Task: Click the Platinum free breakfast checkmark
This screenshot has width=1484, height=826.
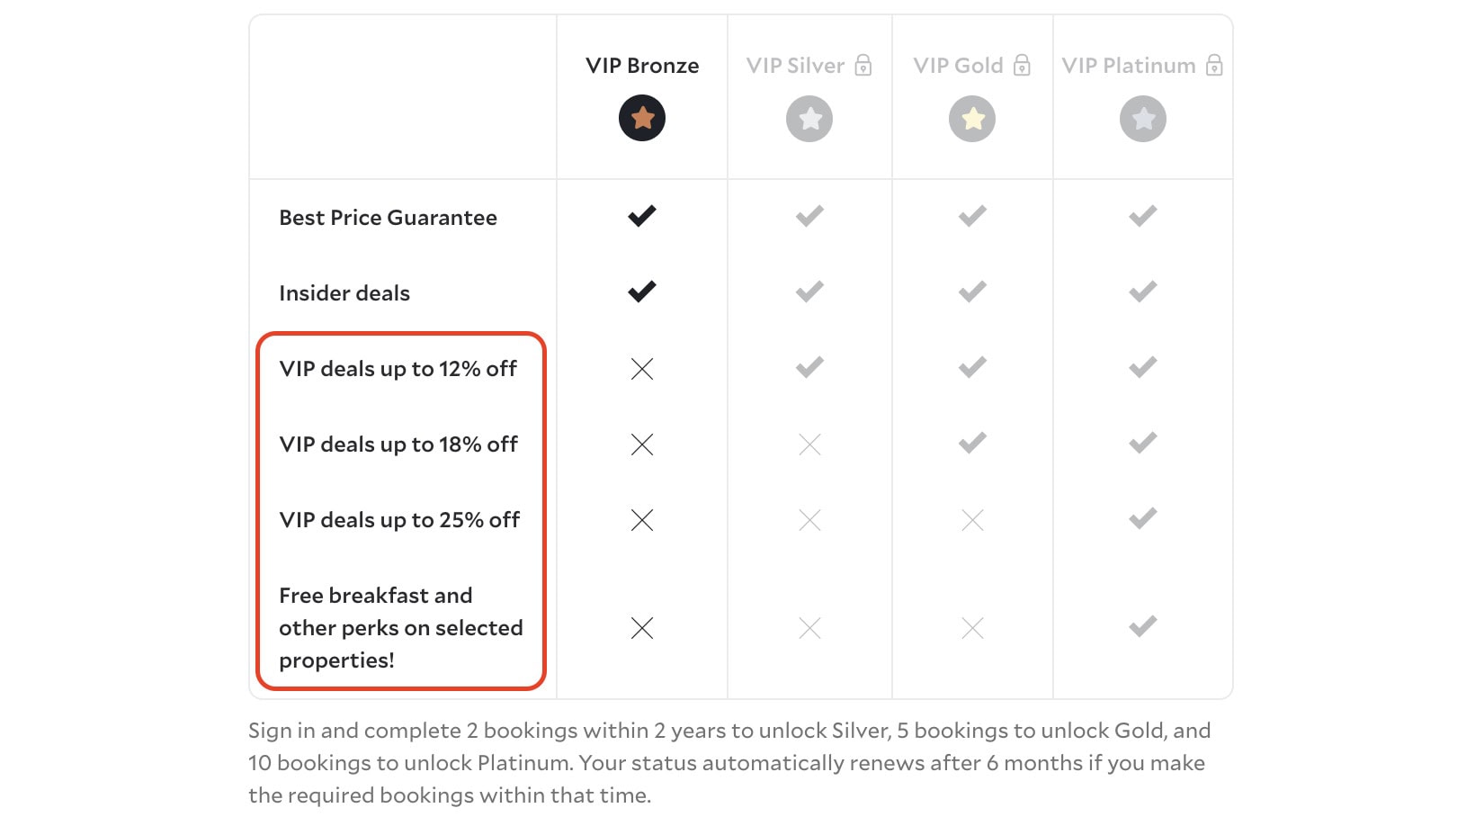Action: (1143, 626)
